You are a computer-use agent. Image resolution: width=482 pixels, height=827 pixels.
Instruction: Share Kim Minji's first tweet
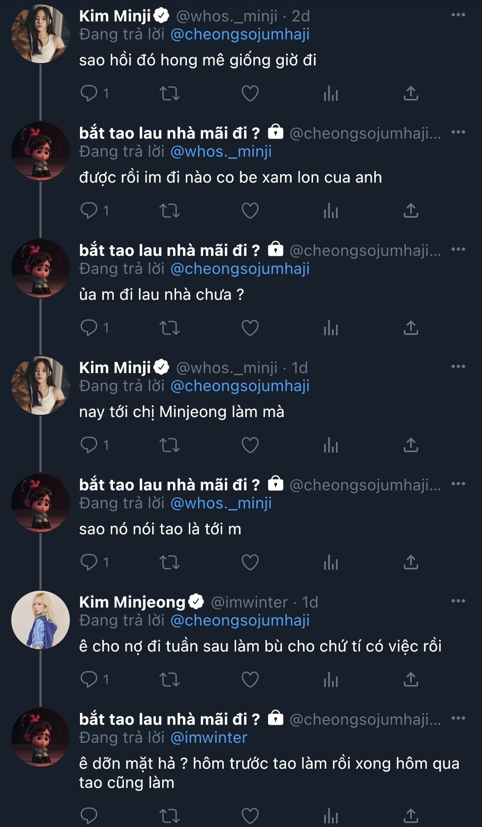click(411, 93)
